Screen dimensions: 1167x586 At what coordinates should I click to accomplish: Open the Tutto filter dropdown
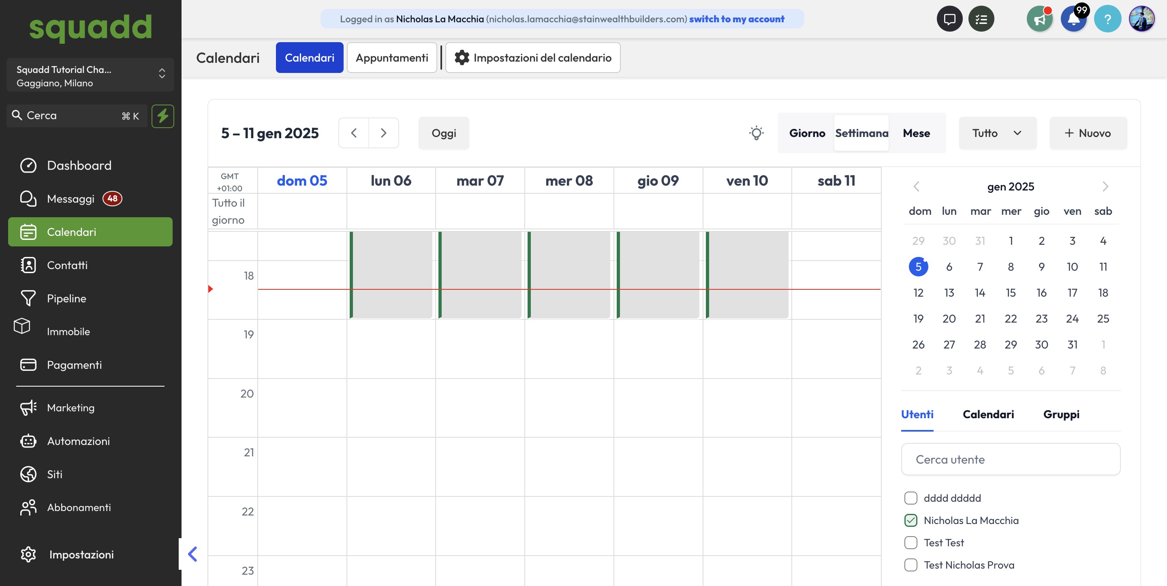point(997,133)
